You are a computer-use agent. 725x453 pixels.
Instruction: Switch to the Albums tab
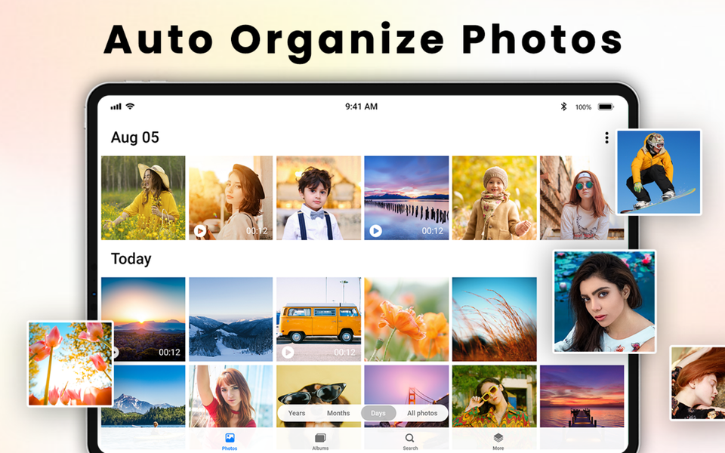point(319,439)
